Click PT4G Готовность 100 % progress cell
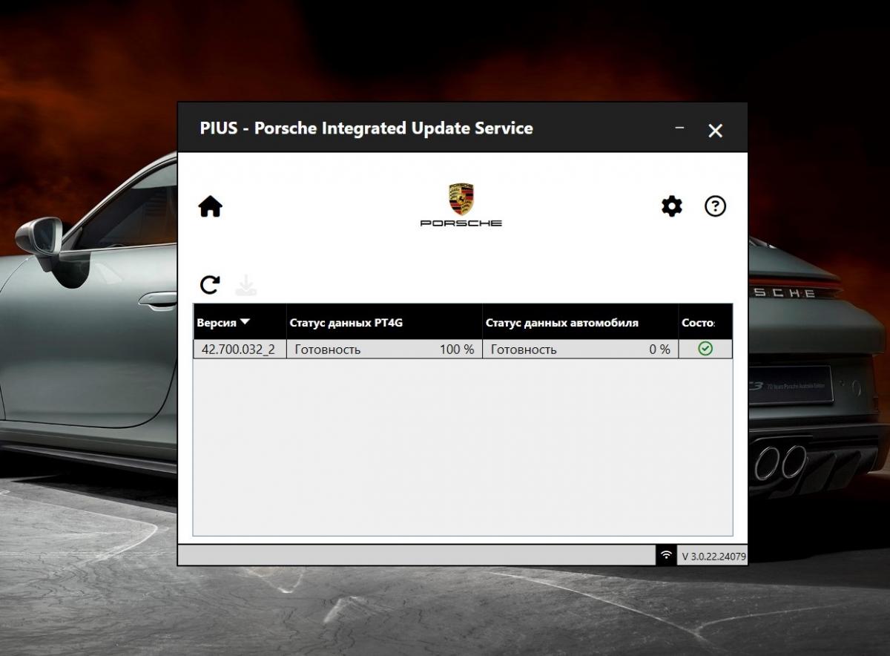 pos(384,349)
